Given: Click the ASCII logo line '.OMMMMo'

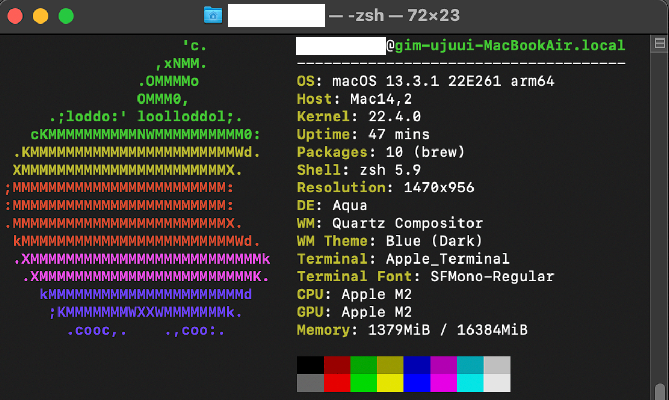Looking at the screenshot, I should coord(168,82).
